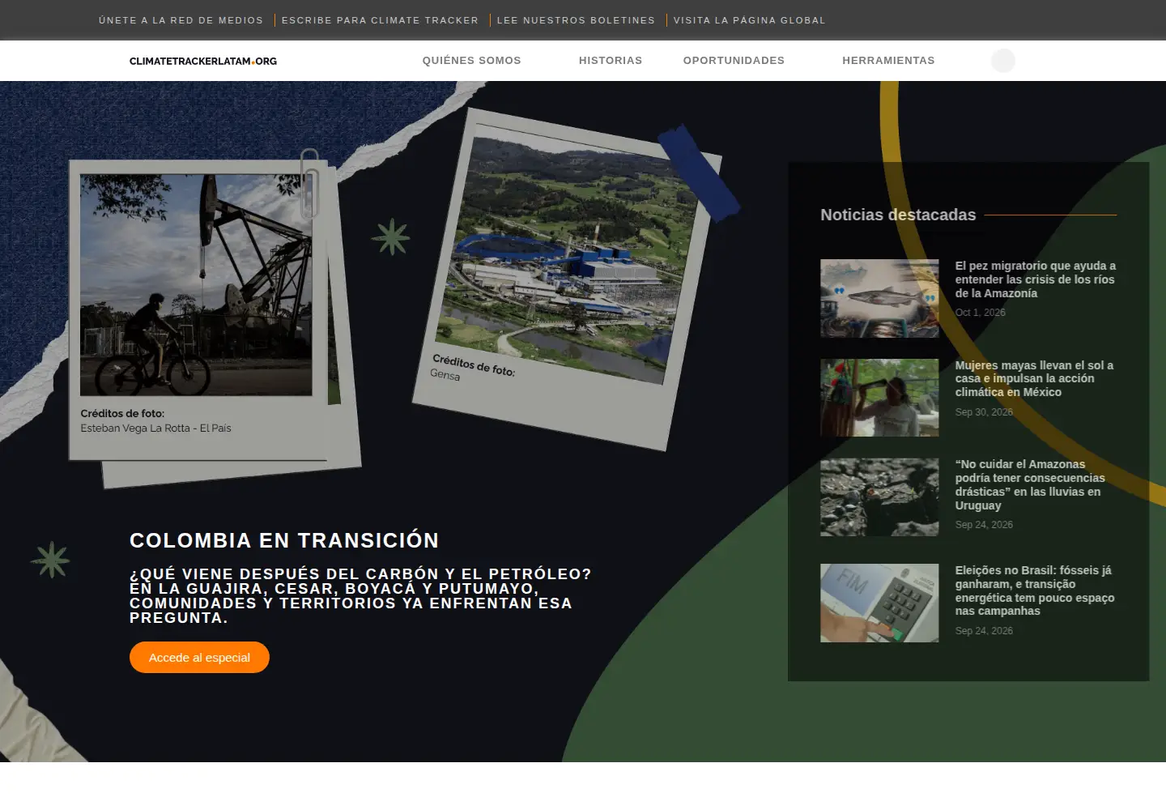Click the 'Accede al especial' button

pos(199,657)
